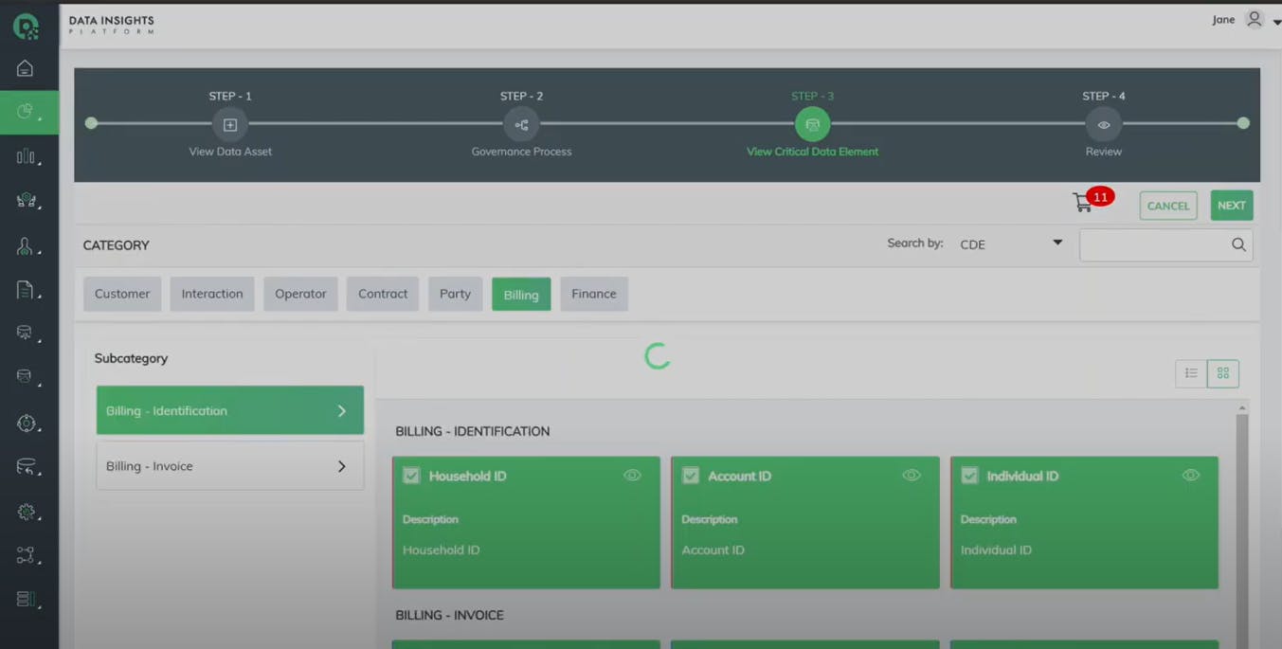The image size is (1282, 649).
Task: Select Billing - Identification subcategory
Action: 229,410
